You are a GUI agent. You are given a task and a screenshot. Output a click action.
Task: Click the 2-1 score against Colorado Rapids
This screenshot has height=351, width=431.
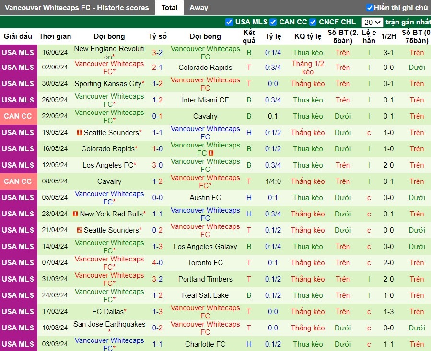click(158, 68)
